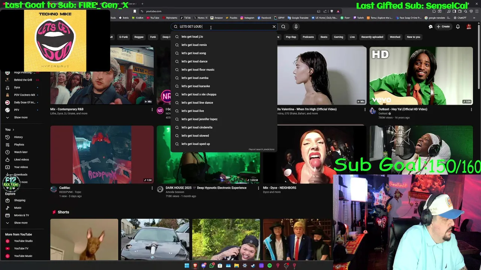
Task: Open History in the sidebar
Action: [18, 137]
